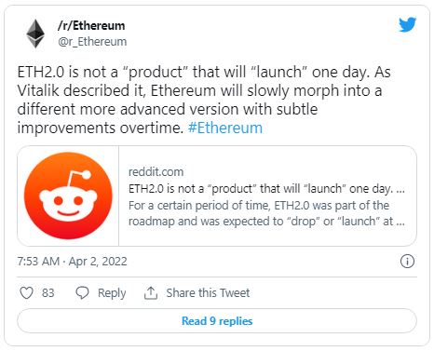
Task: Click the Twitter bird logo
Action: (x=407, y=24)
